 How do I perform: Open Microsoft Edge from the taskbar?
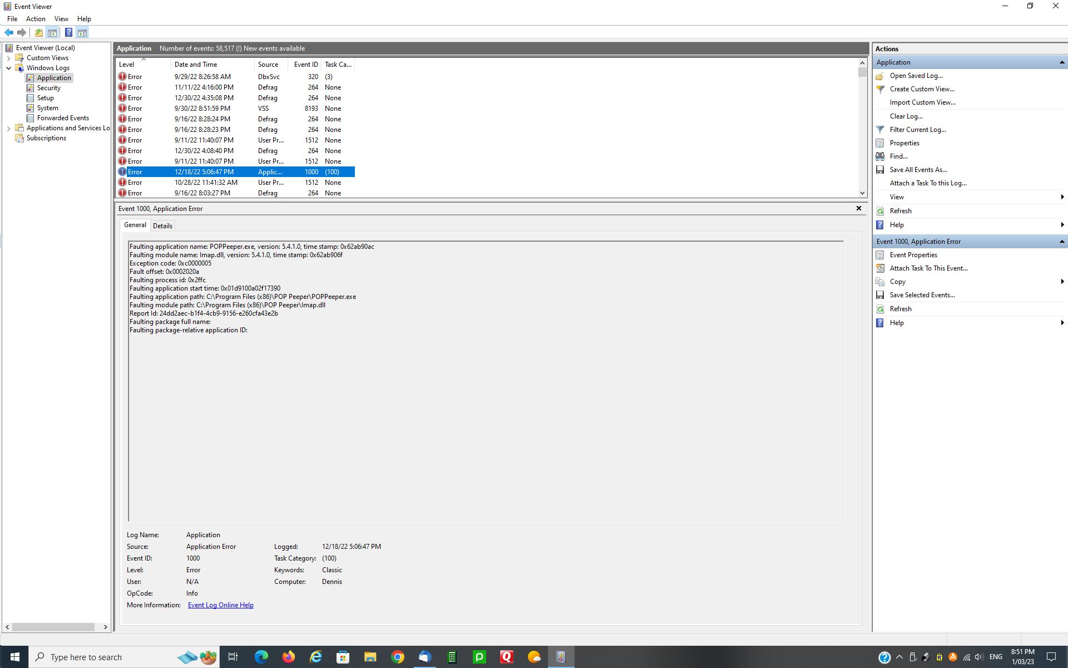pos(261,657)
